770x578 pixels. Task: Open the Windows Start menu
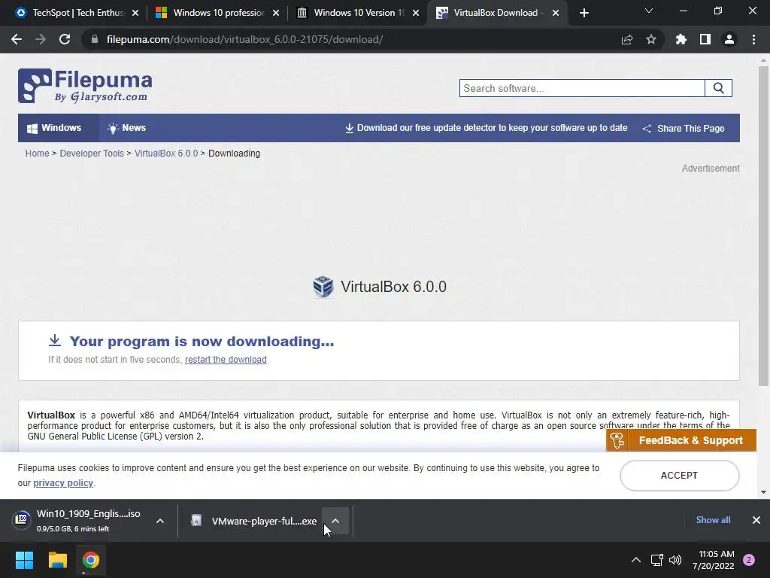pos(24,560)
